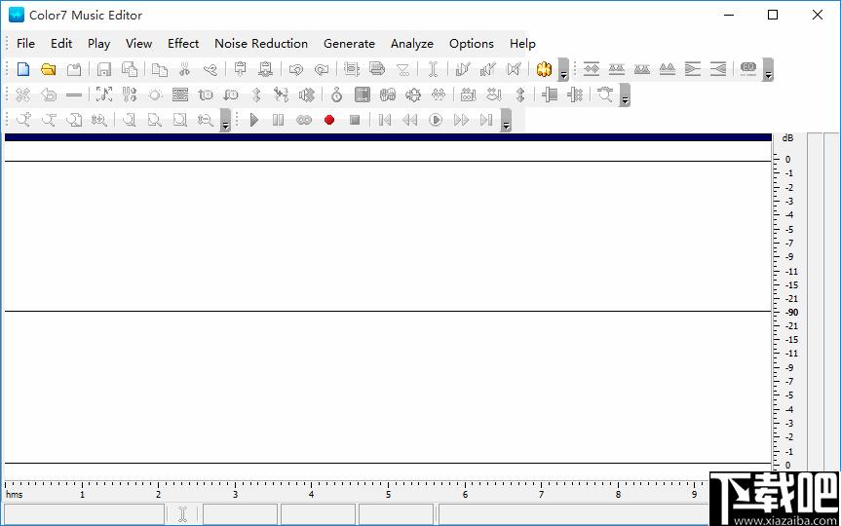Select the I-beam cursor tool in top toolbar
This screenshot has height=526, width=841.
coord(434,69)
